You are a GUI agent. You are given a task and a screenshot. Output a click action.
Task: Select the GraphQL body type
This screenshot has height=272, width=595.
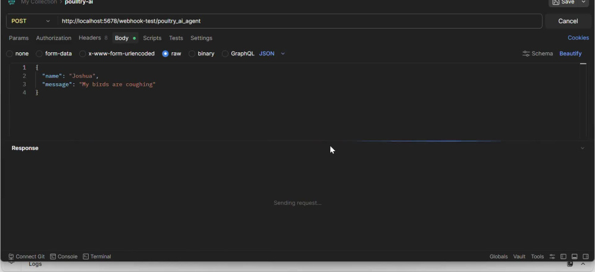click(238, 54)
